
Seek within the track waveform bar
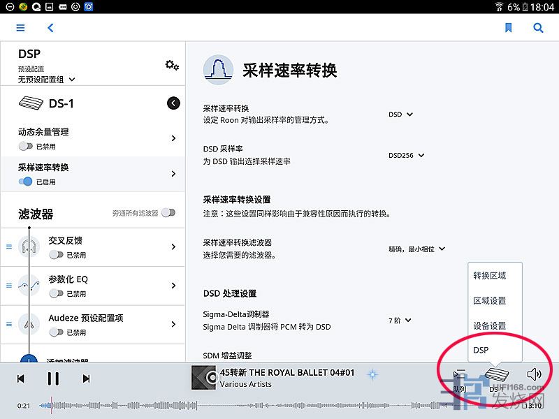[279, 405]
